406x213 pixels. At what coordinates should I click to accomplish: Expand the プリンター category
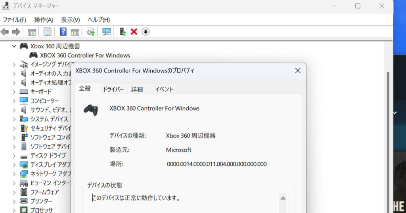14,201
